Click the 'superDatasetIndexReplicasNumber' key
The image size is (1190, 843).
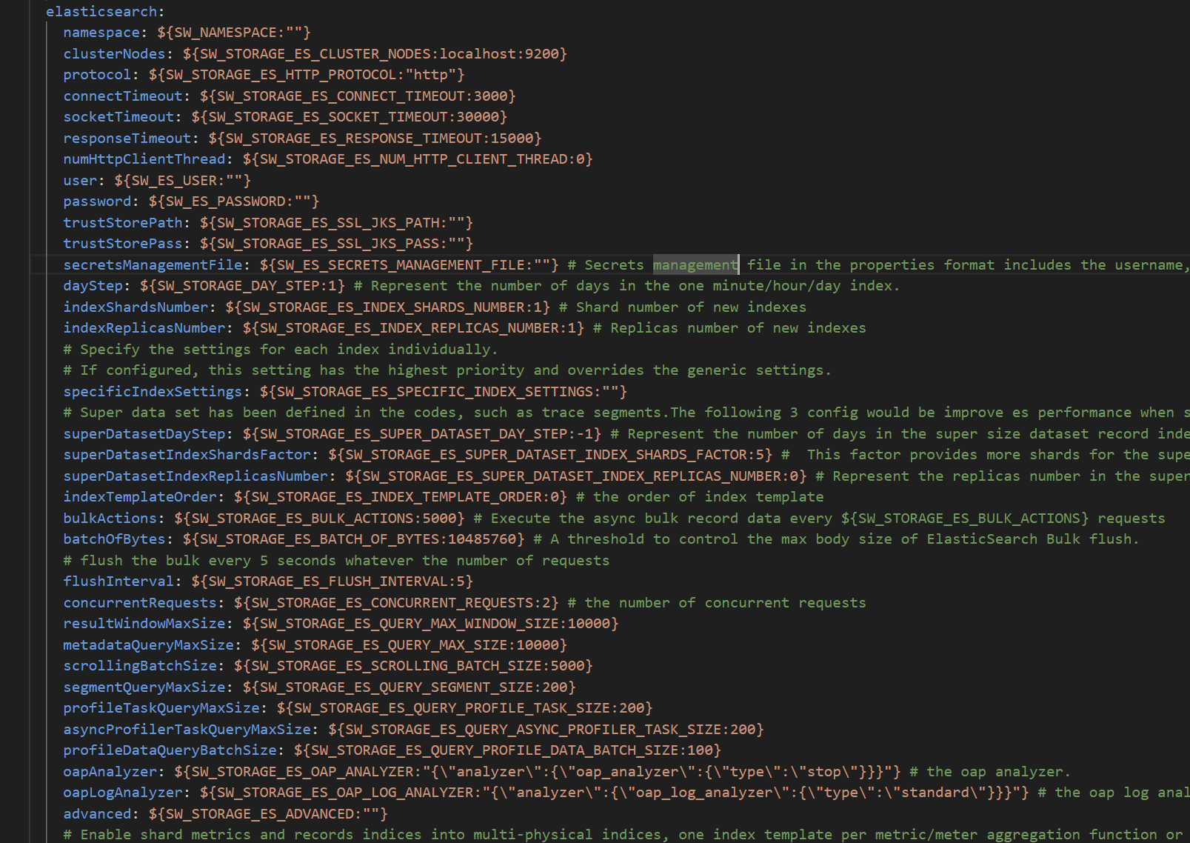pos(195,476)
